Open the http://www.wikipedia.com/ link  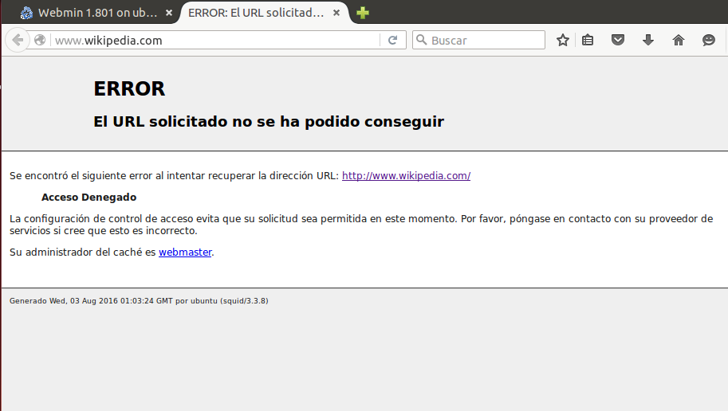coord(406,176)
